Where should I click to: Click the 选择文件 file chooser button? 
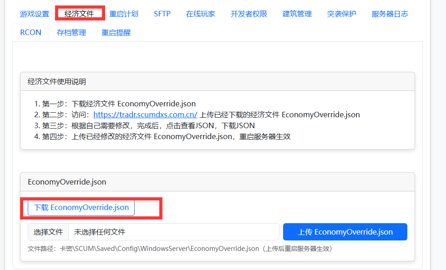click(48, 232)
